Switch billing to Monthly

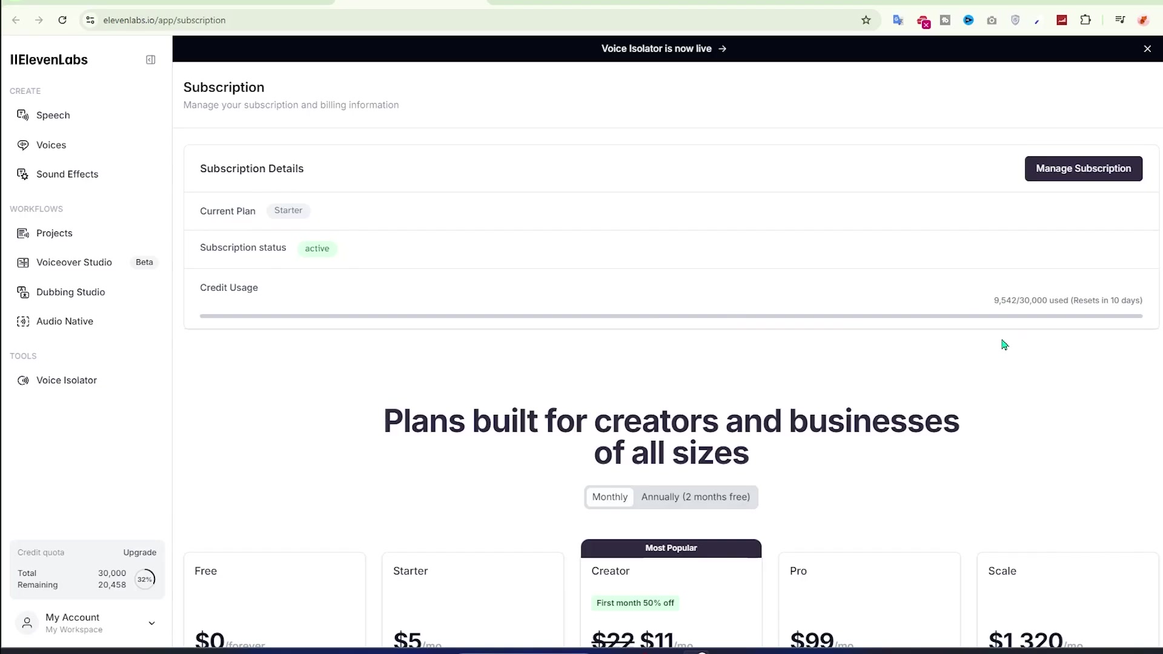click(x=610, y=497)
